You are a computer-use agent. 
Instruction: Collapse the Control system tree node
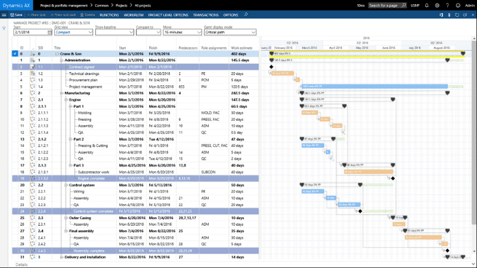pos(64,185)
